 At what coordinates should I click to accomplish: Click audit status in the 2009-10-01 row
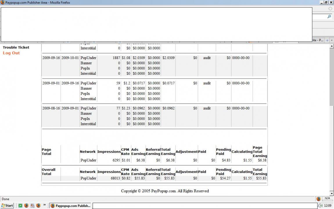(207, 58)
